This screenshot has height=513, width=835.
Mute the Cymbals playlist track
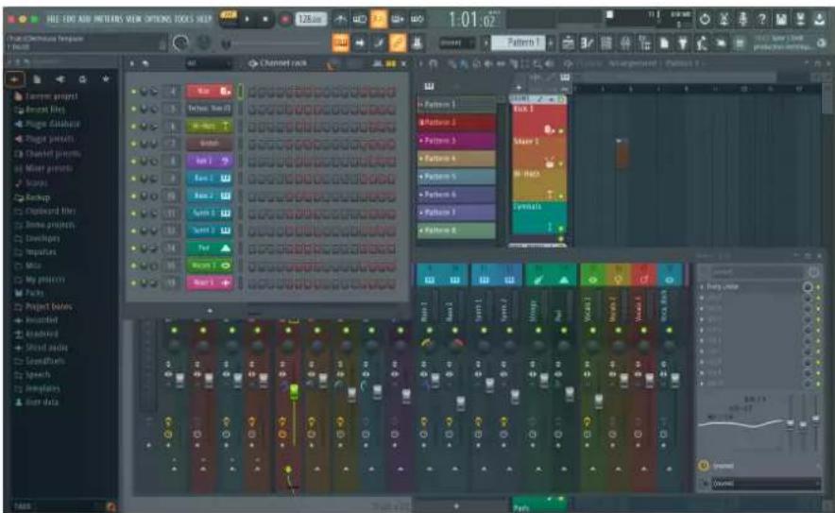[x=561, y=229]
